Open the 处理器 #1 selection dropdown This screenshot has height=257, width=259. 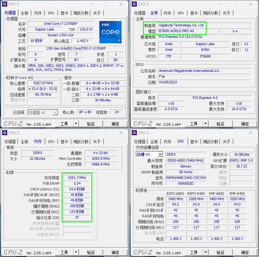pyautogui.click(x=43, y=112)
